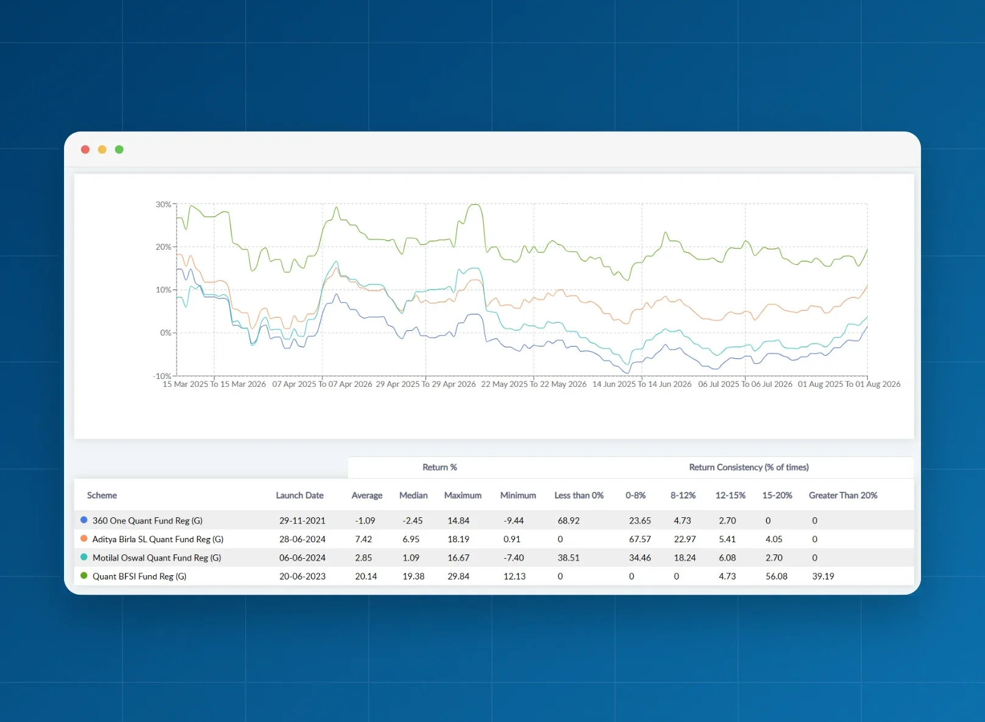Image resolution: width=985 pixels, height=722 pixels.
Task: Click the 8-12% value 22.97
Action: [685, 539]
